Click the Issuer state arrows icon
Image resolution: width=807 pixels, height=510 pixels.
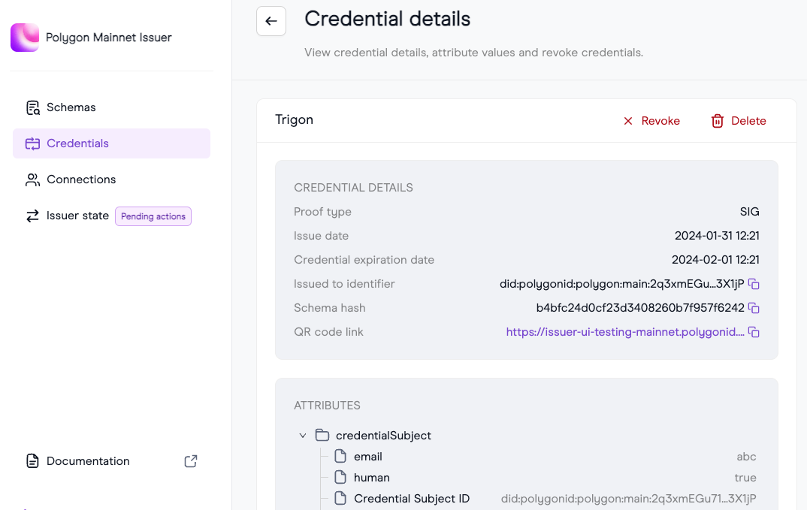tap(32, 216)
